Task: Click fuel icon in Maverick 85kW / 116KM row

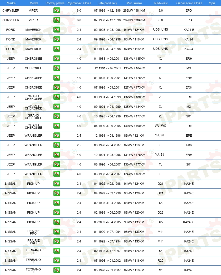Action: [57, 39]
